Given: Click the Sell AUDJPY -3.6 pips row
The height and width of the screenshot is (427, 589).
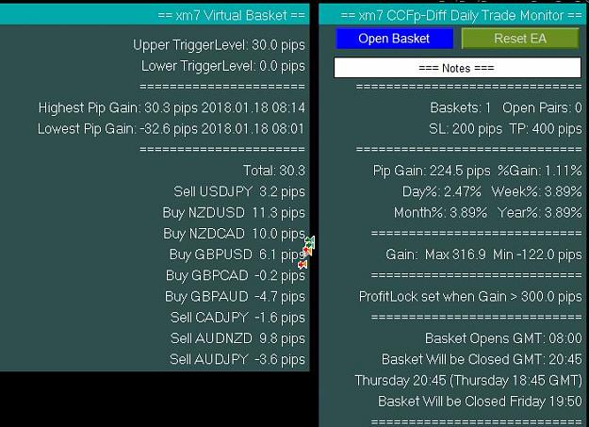Looking at the screenshot, I should tap(237, 360).
